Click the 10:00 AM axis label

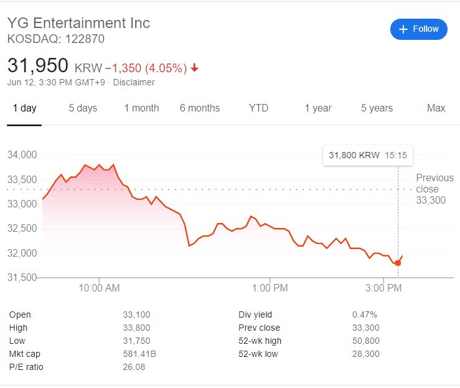pos(99,288)
